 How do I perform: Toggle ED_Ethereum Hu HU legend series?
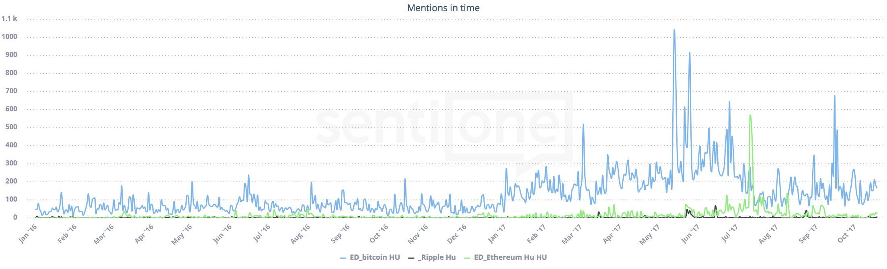(x=510, y=257)
